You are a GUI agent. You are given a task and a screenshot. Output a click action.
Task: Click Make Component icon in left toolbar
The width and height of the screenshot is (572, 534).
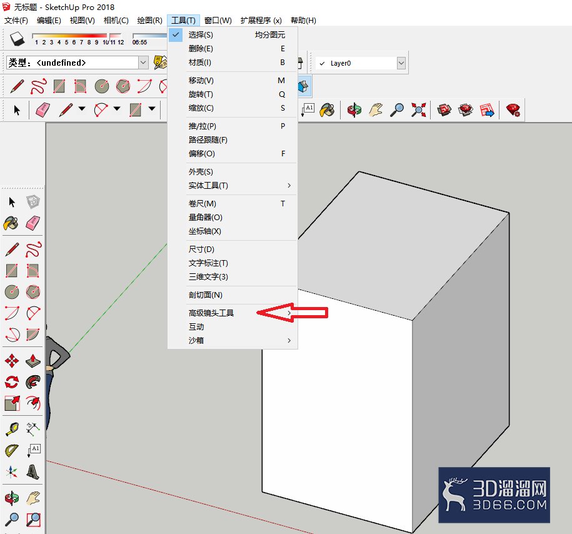point(33,202)
